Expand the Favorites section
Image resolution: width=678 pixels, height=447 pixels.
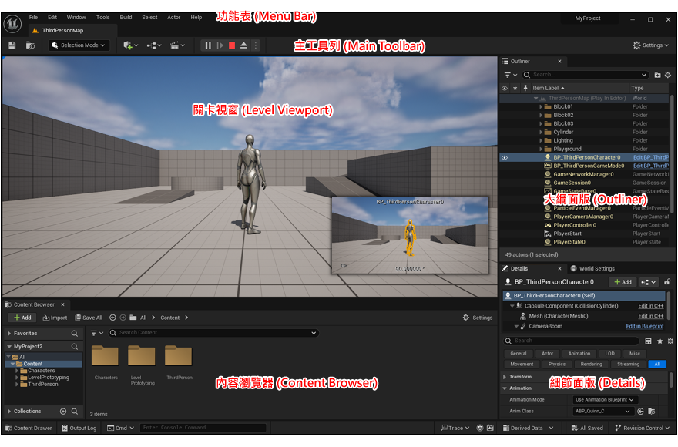coord(9,334)
